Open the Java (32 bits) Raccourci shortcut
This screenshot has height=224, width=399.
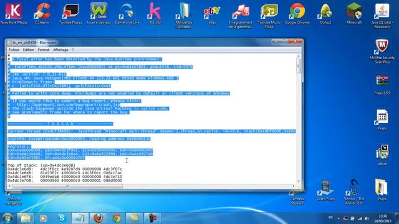(382, 15)
